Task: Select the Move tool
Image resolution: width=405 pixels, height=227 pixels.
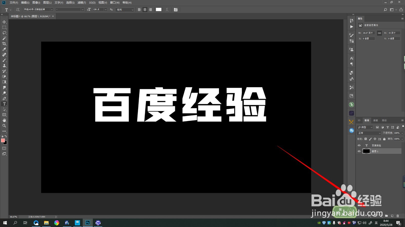Action: click(4, 22)
